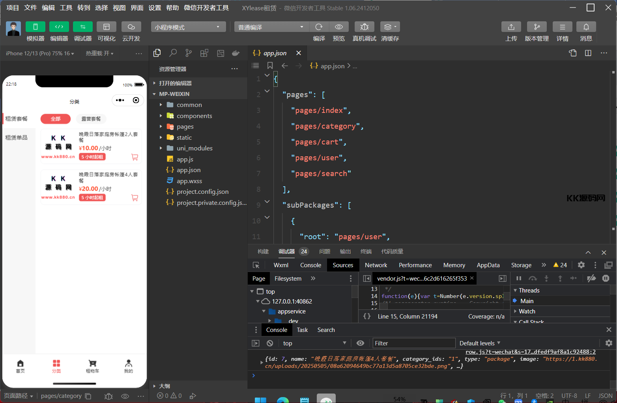This screenshot has width=617, height=403.
Task: Open devtools settings gear
Action: coord(581,265)
